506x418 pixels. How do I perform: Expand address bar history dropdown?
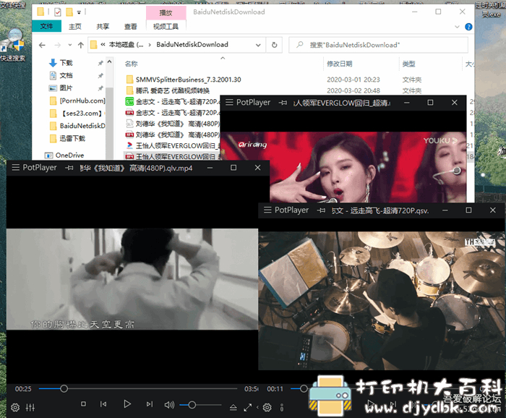point(258,45)
